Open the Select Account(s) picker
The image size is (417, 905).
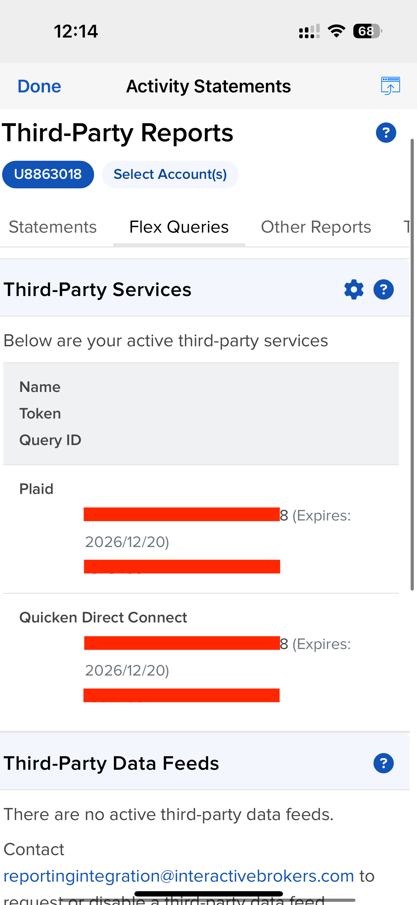point(170,174)
